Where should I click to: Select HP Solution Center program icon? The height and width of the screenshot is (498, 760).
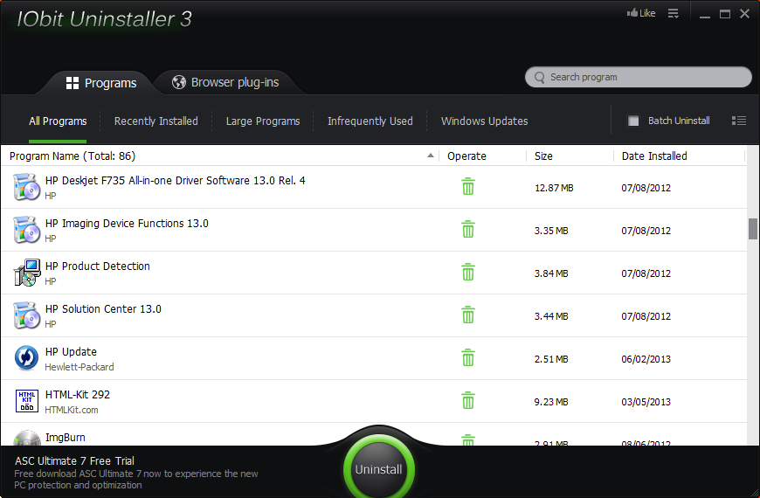point(26,315)
